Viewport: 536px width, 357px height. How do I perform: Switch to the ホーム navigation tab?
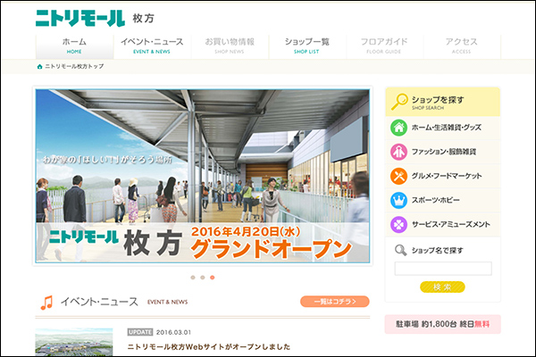tap(74, 46)
